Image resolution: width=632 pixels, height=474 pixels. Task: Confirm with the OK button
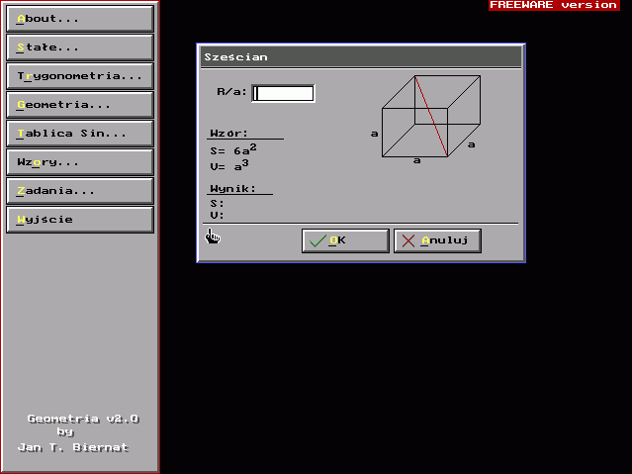coord(345,240)
